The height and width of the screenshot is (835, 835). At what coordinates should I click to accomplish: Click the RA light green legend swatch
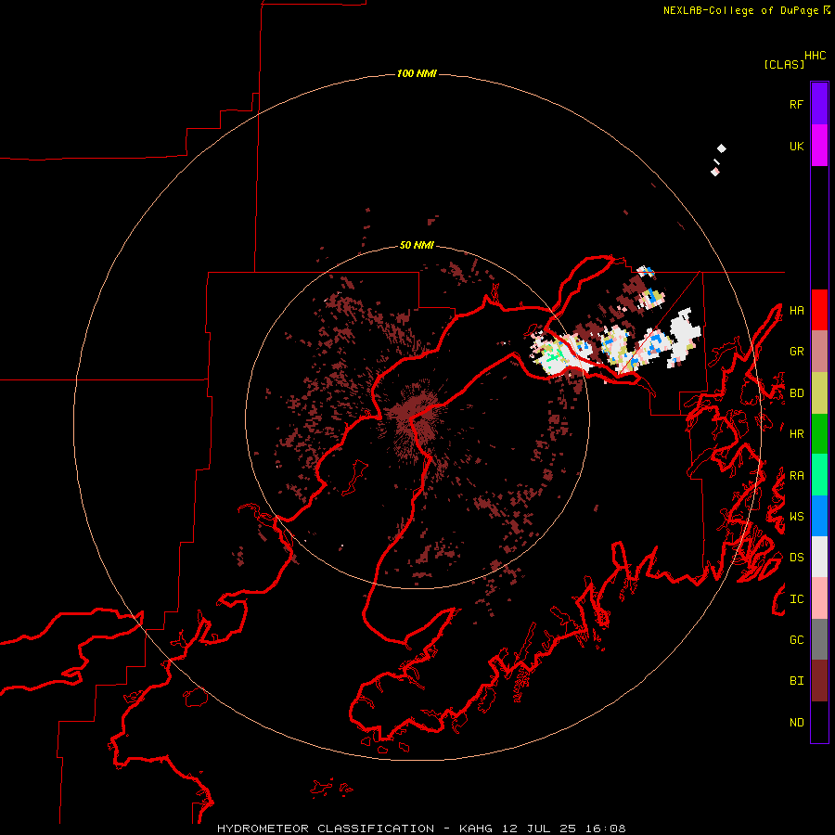pyautogui.click(x=819, y=475)
